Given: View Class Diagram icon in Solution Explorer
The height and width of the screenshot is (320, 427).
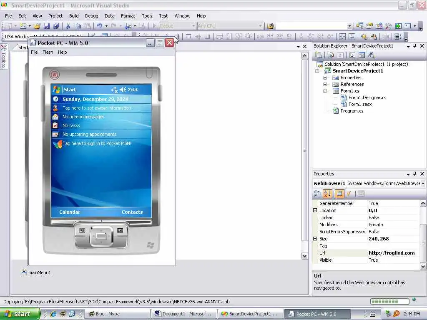Looking at the screenshot, I should coord(371,55).
